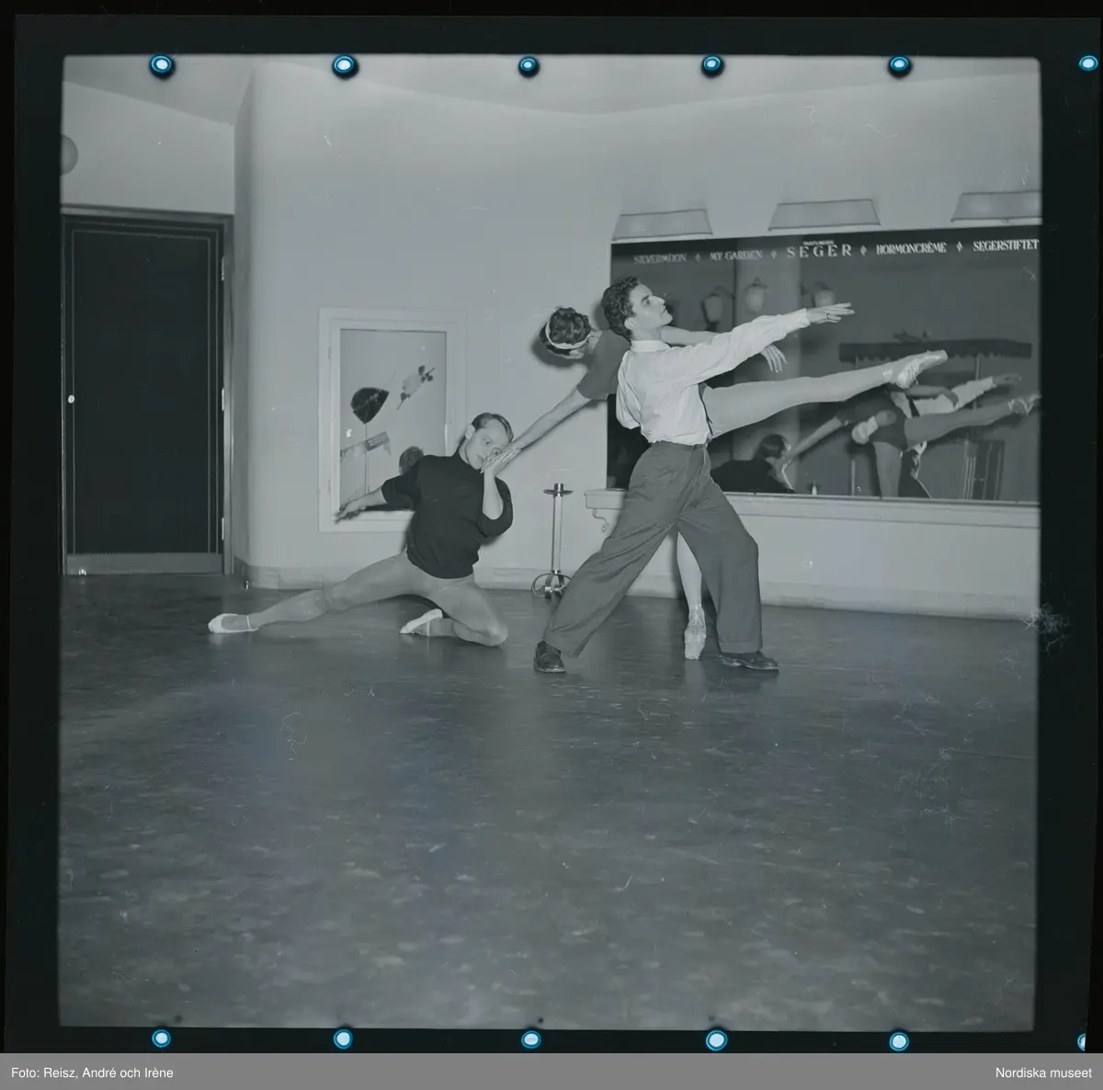Click the rightmost blue marker on bottom edge
The height and width of the screenshot is (1090, 1103).
point(901,1040)
